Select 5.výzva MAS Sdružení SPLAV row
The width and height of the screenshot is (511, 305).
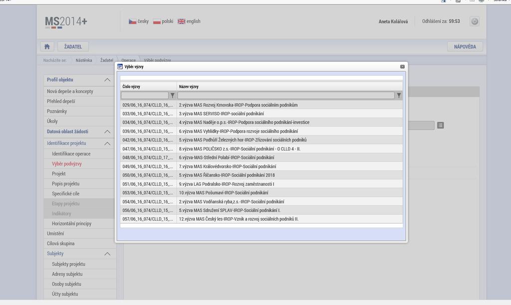(x=261, y=210)
